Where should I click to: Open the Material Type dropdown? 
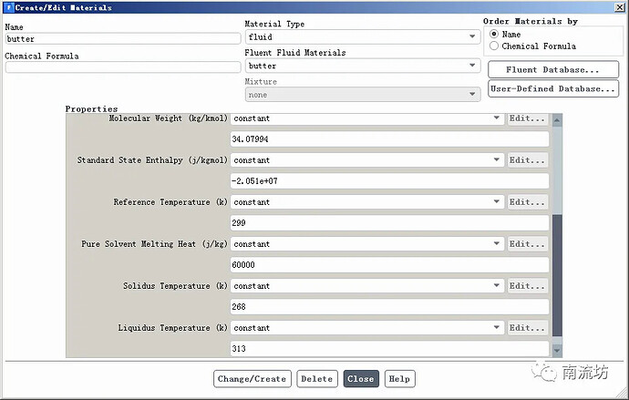pos(363,36)
